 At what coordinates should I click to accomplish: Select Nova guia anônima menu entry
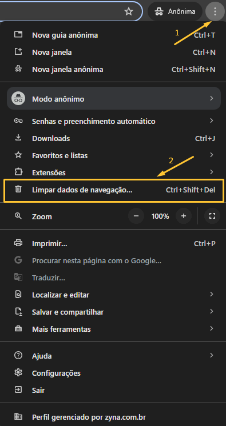[x=113, y=35]
